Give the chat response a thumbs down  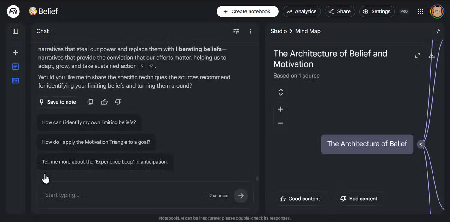[118, 102]
